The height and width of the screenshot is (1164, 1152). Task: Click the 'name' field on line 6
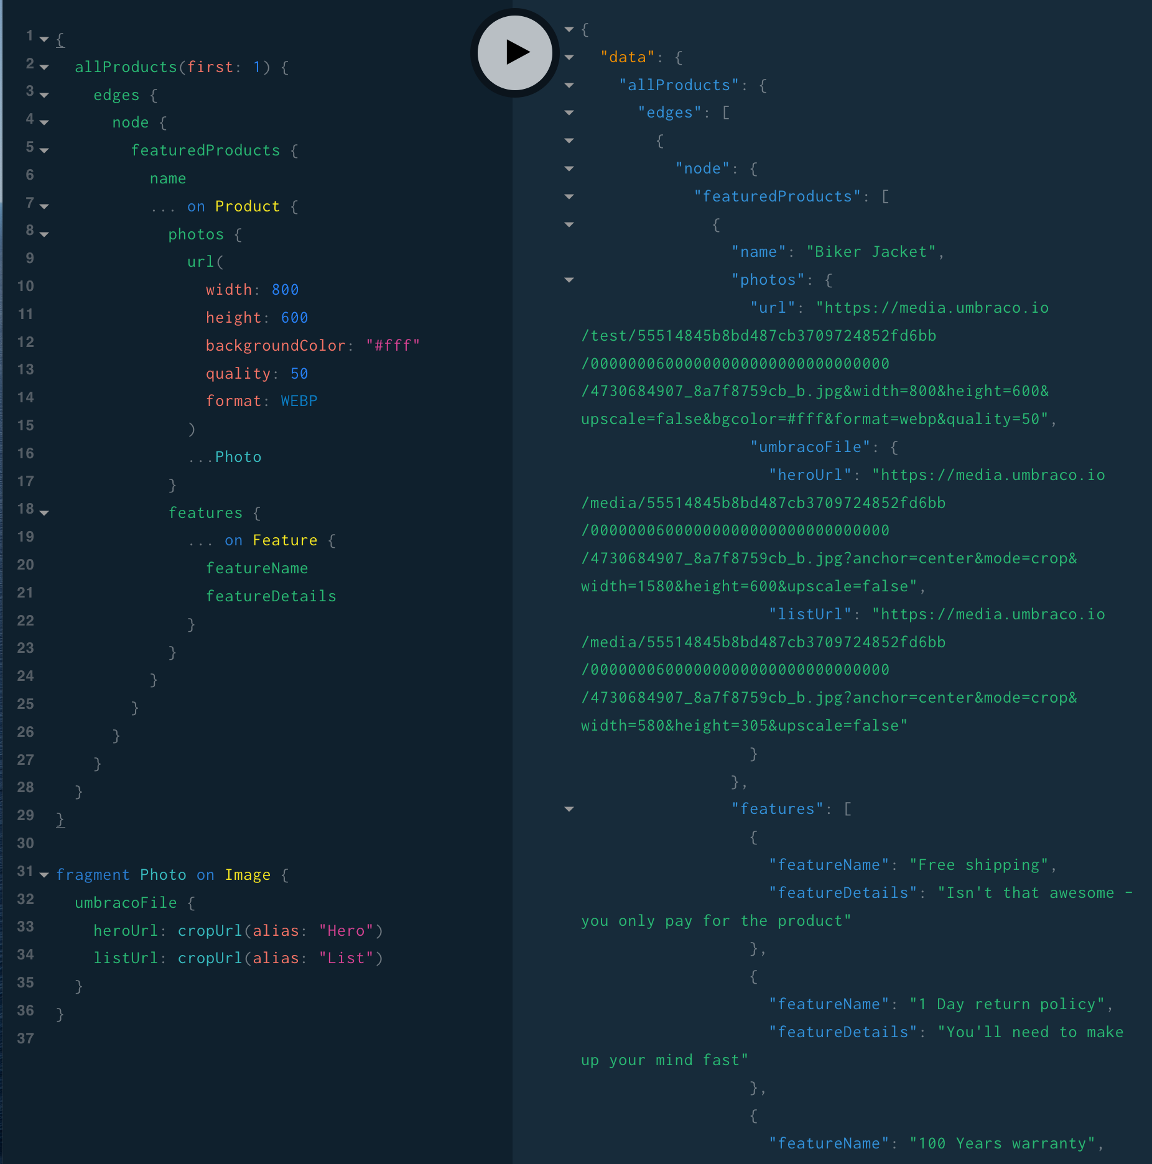point(168,178)
